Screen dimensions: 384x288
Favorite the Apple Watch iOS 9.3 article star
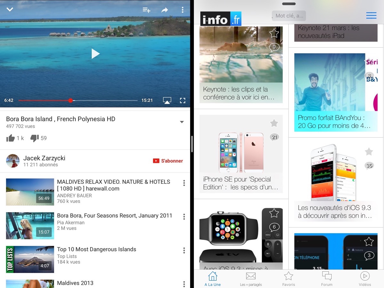click(x=274, y=213)
